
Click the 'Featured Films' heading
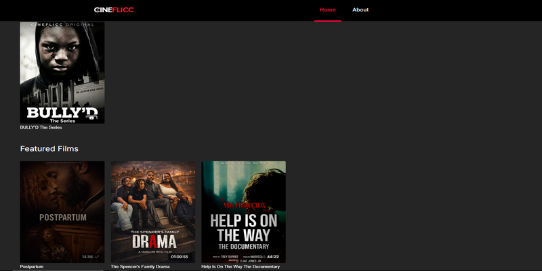pos(49,148)
